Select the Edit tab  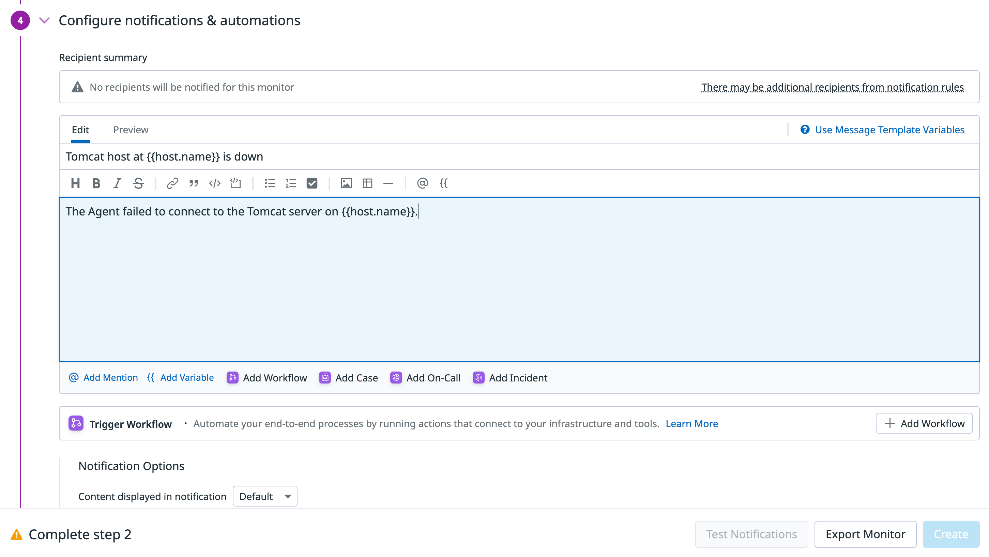tap(80, 130)
